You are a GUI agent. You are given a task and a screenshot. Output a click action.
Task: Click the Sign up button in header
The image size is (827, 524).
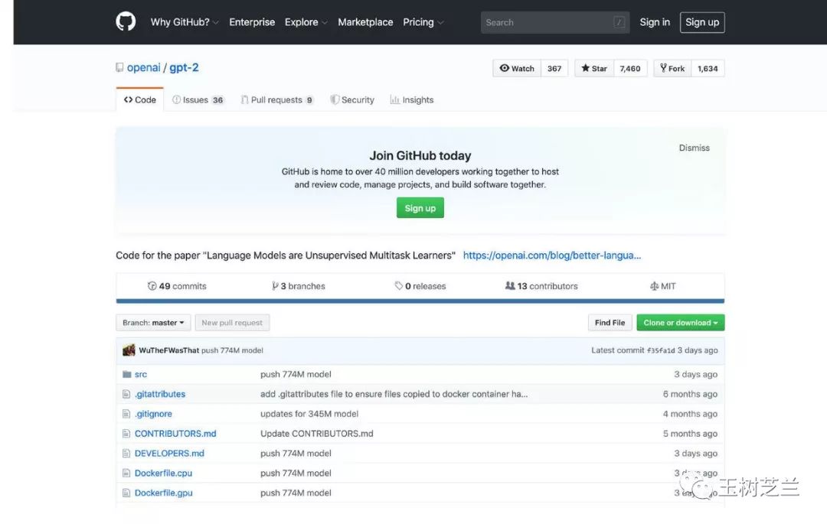(702, 22)
